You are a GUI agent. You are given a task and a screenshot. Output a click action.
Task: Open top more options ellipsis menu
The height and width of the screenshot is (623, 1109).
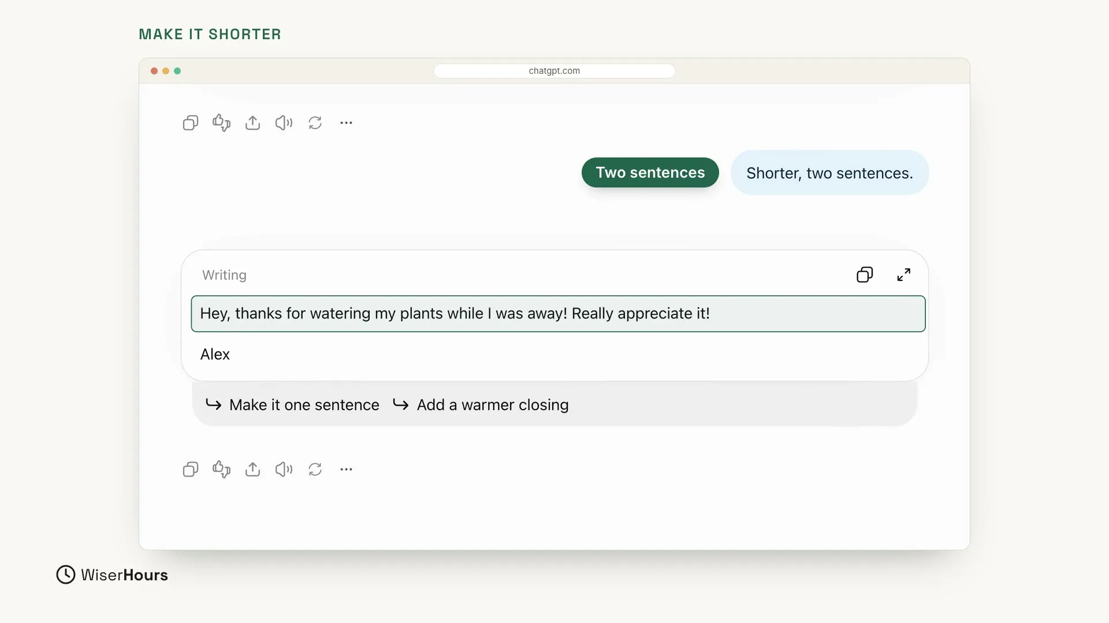click(346, 123)
